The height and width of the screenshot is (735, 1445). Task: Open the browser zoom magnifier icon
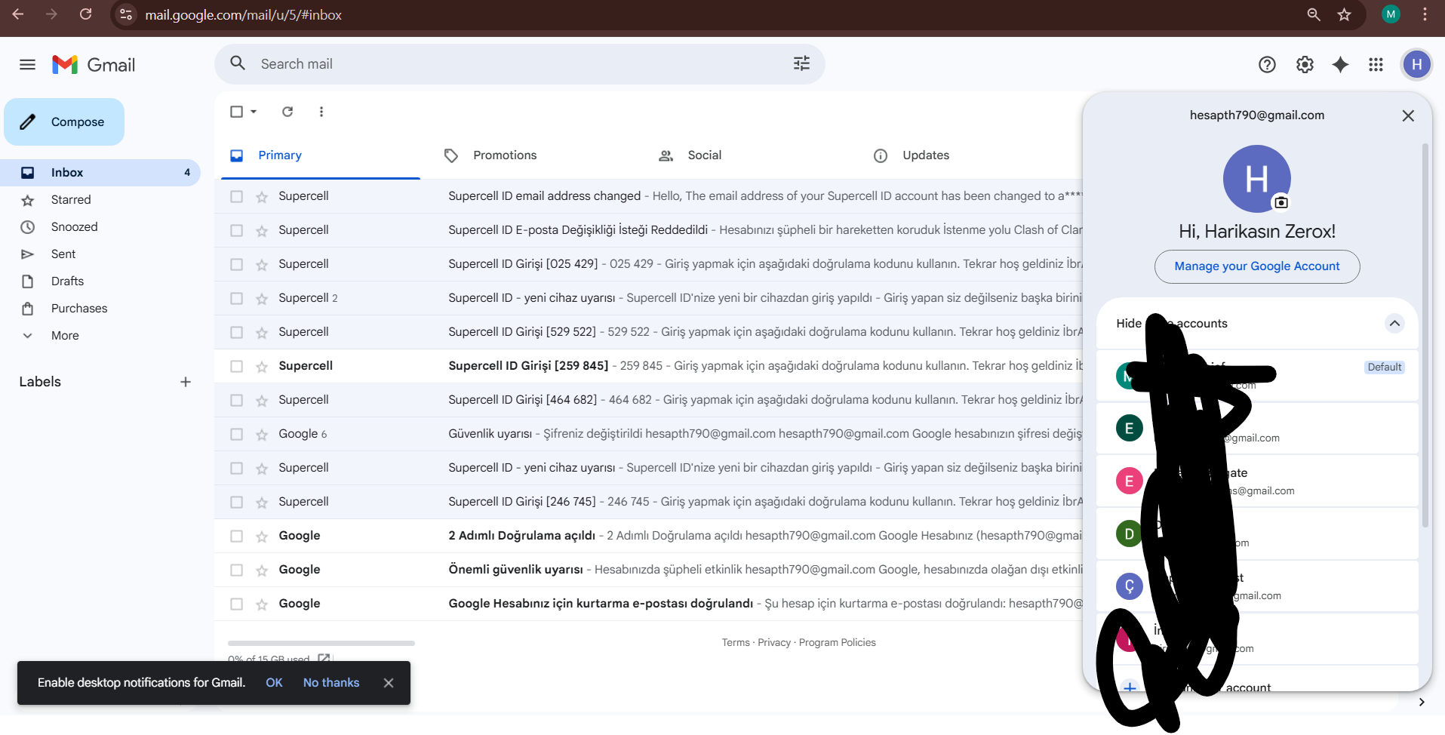click(x=1314, y=14)
